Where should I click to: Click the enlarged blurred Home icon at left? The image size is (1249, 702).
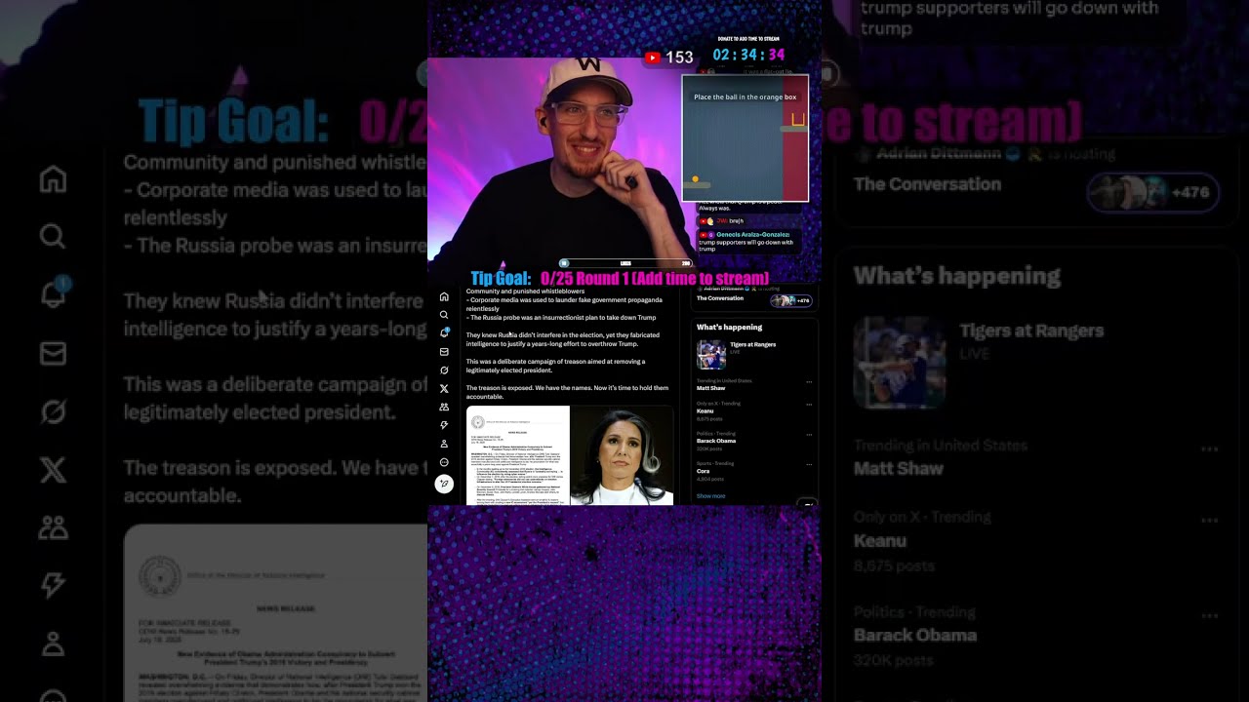[x=53, y=179]
